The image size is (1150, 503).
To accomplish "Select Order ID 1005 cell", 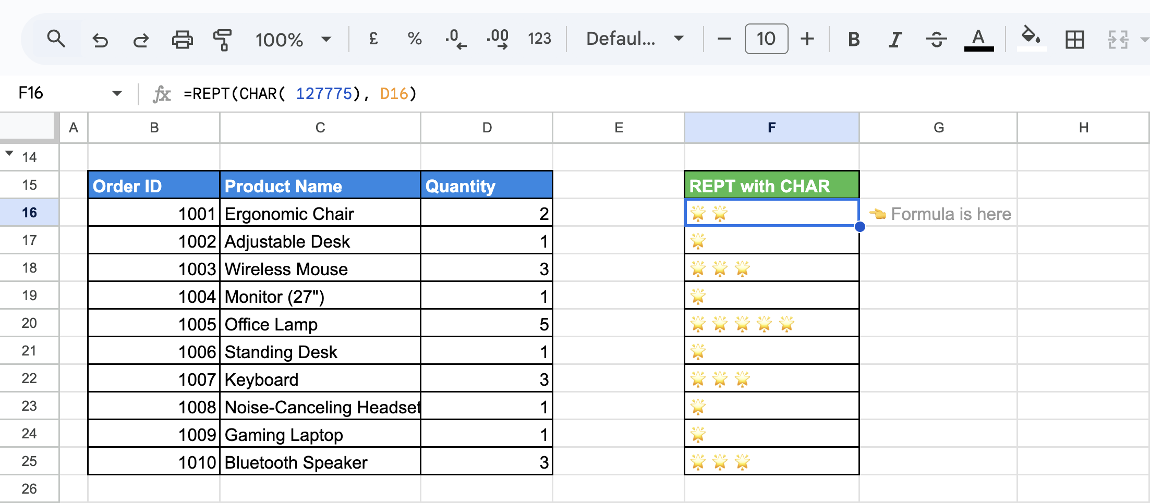I will 154,324.
